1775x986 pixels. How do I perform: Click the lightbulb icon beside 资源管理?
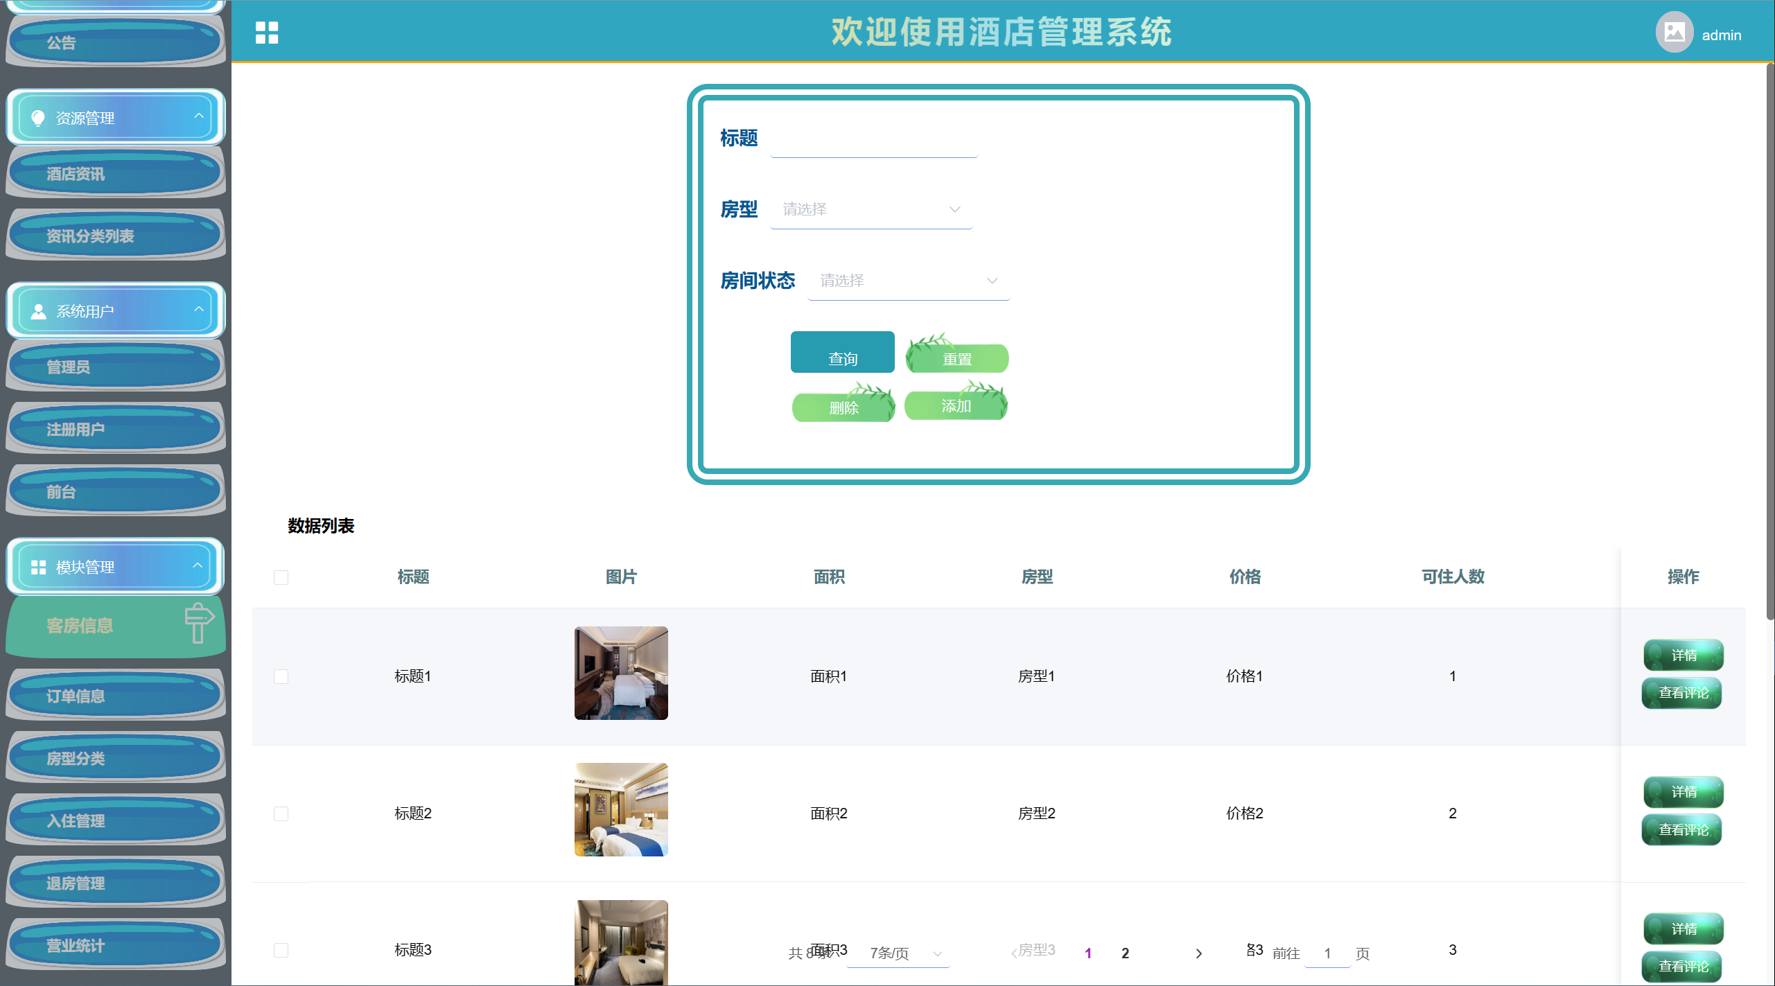38,118
